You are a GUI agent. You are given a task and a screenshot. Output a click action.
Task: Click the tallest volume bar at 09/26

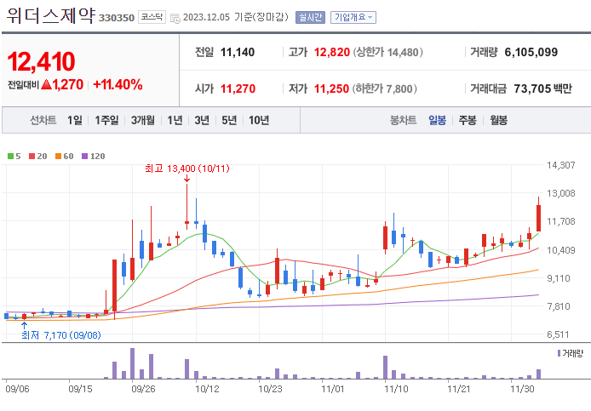click(x=132, y=363)
